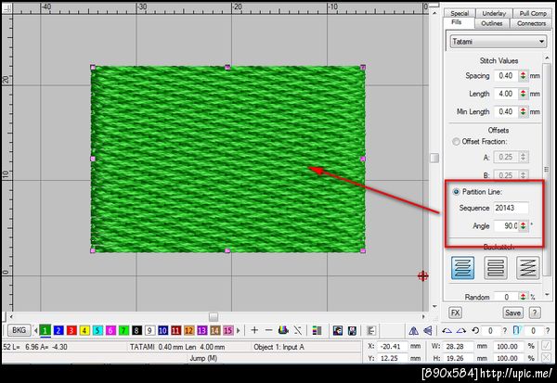Switch to the Underlay tab
Image resolution: width=557 pixels, height=383 pixels.
[494, 14]
